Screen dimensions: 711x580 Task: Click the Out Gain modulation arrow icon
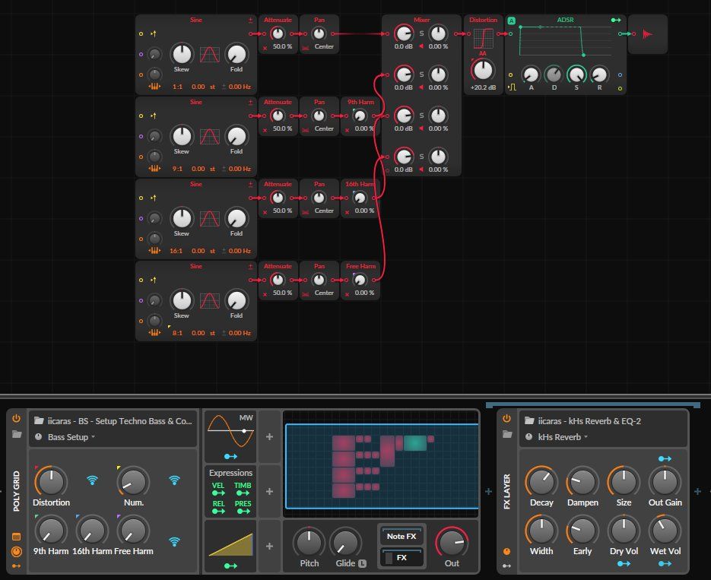tap(665, 458)
